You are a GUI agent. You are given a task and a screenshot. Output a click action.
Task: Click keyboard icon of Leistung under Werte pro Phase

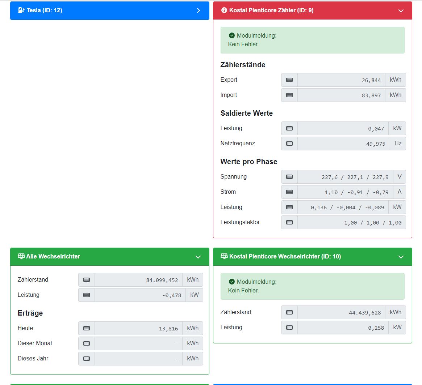click(x=289, y=207)
